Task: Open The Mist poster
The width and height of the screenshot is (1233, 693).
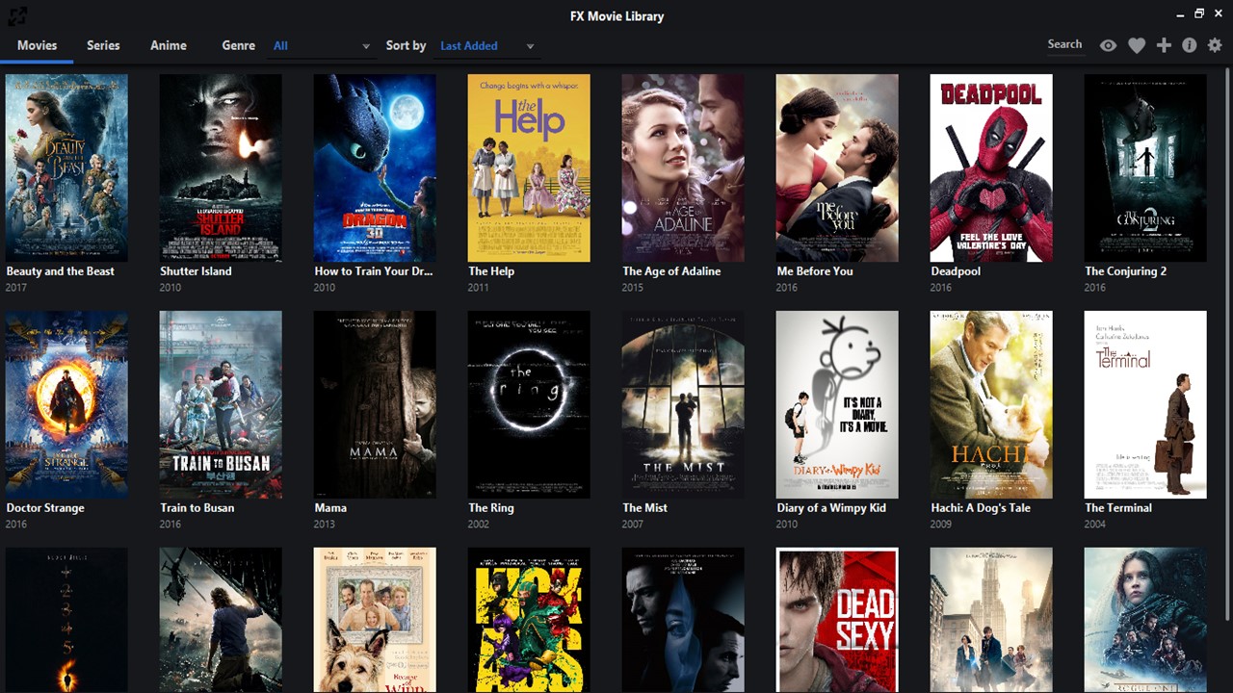Action: pos(683,404)
